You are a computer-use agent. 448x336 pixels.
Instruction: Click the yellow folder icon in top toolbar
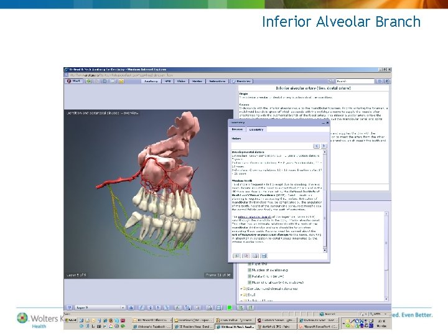121,82
